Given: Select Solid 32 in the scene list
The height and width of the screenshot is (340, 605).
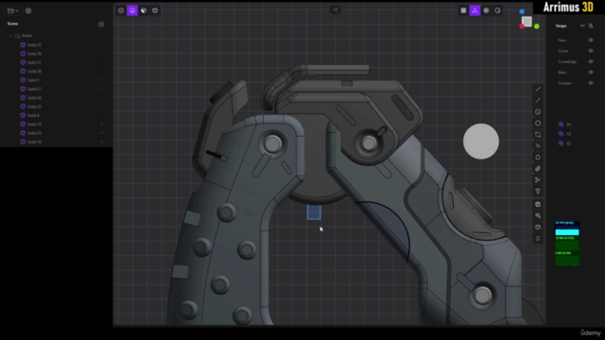Looking at the screenshot, I should point(34,45).
